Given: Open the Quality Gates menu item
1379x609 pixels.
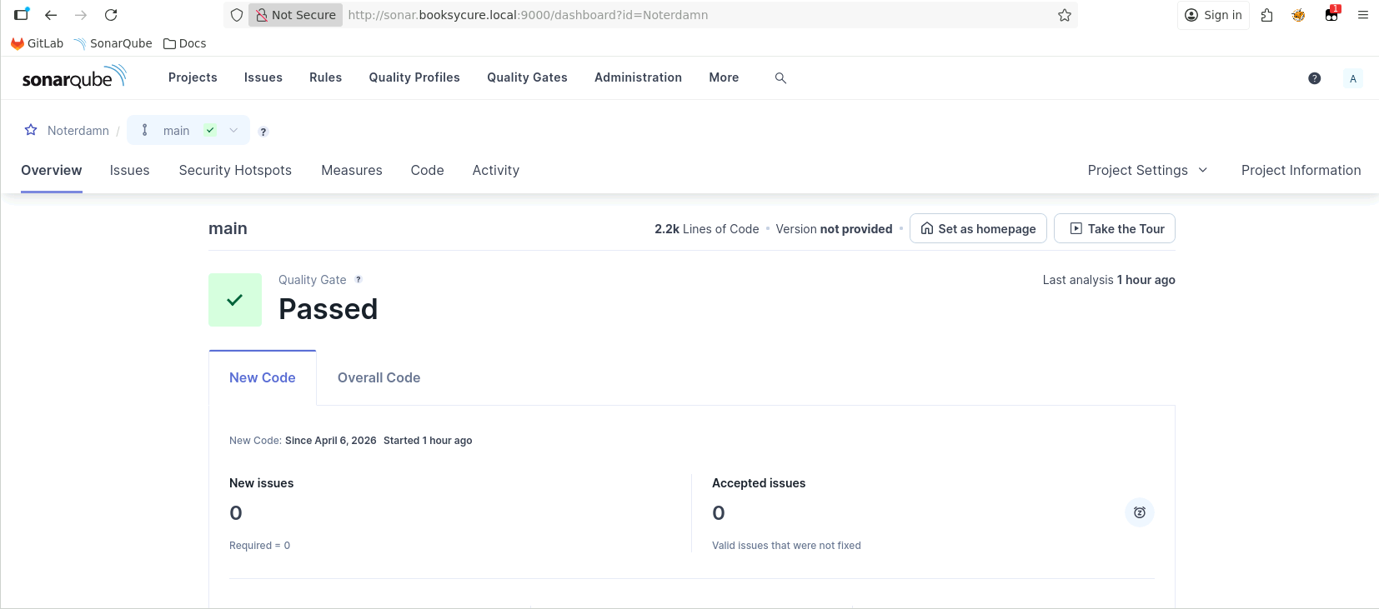Looking at the screenshot, I should 527,77.
